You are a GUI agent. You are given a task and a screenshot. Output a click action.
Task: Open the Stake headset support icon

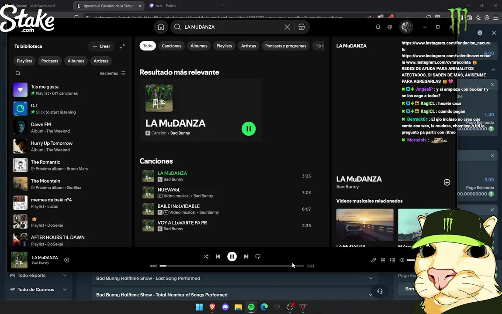point(380,291)
